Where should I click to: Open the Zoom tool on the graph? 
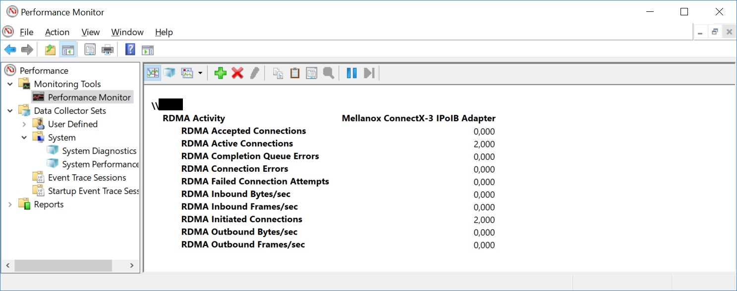[327, 72]
